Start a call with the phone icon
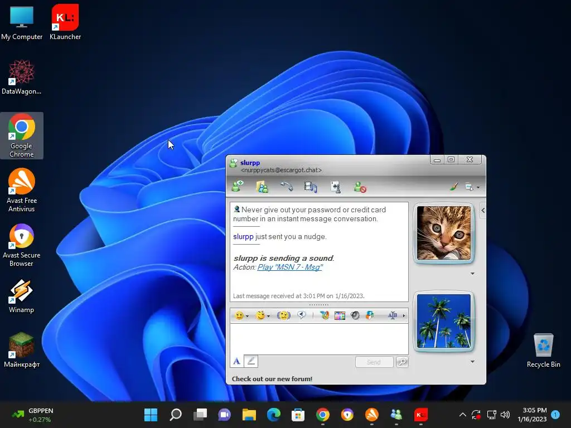The height and width of the screenshot is (428, 571). click(287, 187)
